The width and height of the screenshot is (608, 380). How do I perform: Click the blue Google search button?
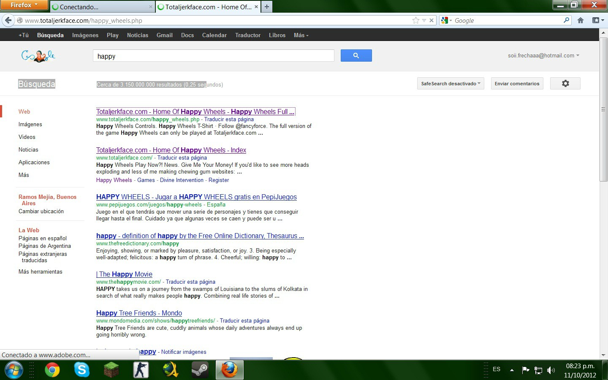tap(356, 55)
